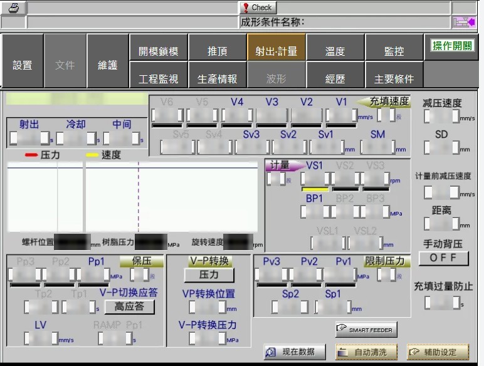Click the red exclamation Check button
This screenshot has width=484, height=366.
click(x=258, y=8)
